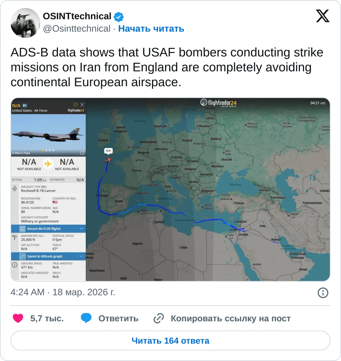Screen dimensions: 341x361
Task: Expand the Speed & Altitude graph section
Action: pyautogui.click(x=45, y=256)
